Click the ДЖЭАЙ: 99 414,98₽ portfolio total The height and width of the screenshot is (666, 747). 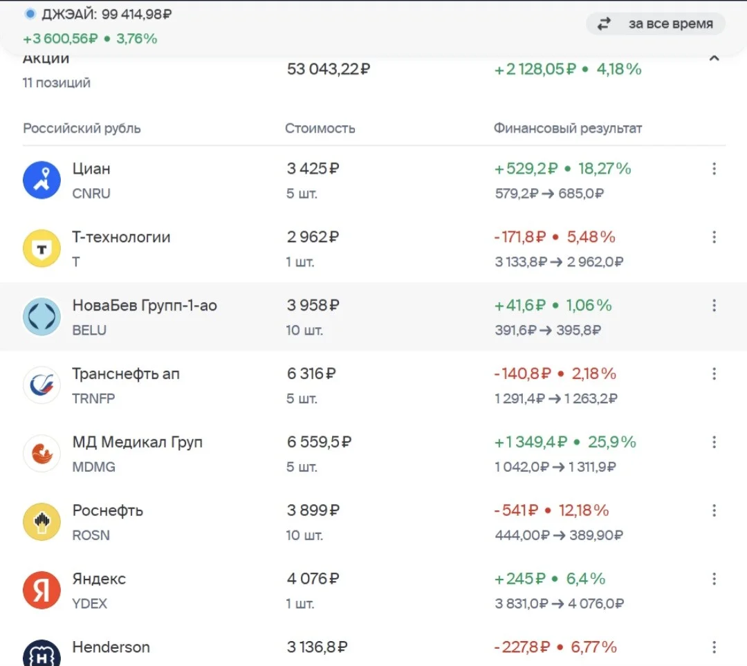click(x=107, y=15)
